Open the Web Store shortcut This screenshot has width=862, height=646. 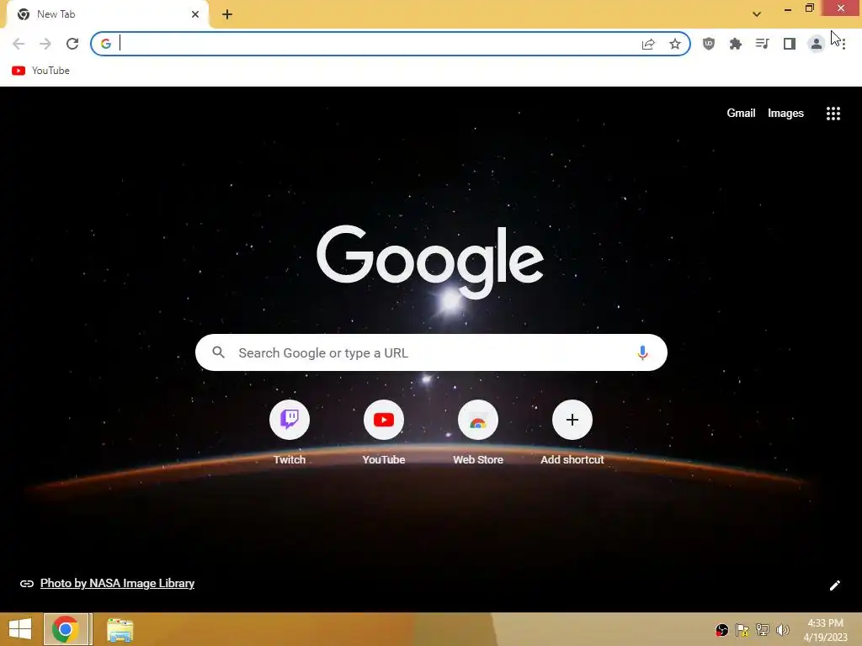coord(478,433)
